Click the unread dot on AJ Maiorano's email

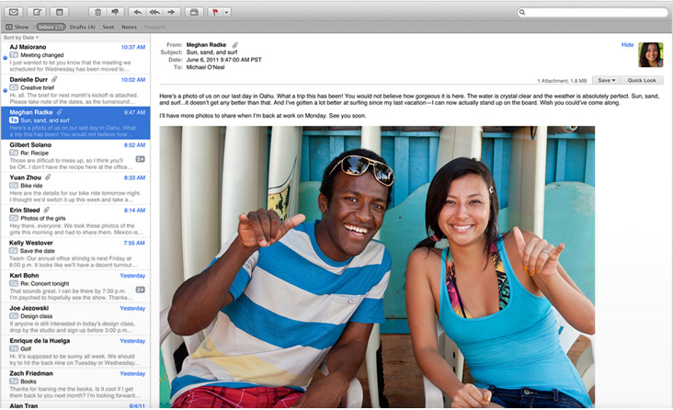click(6, 58)
